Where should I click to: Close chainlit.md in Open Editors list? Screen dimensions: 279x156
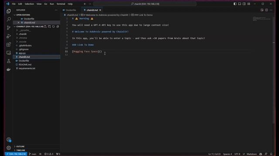click(x=18, y=23)
